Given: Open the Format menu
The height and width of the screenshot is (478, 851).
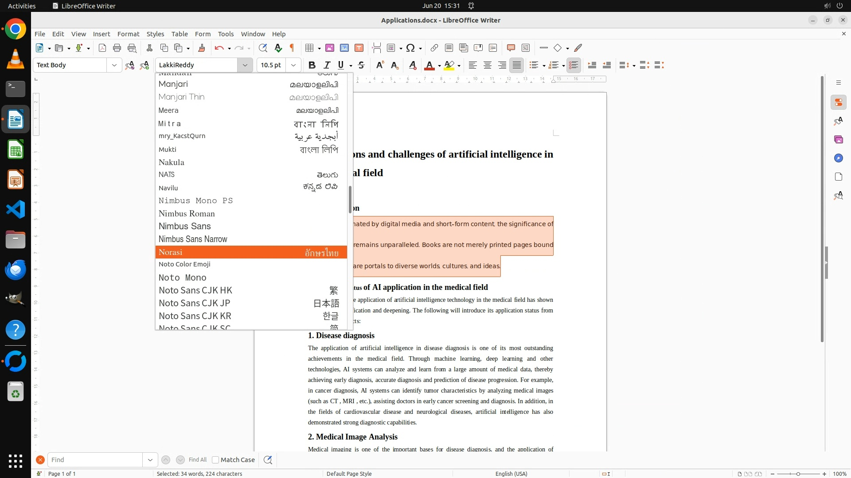Looking at the screenshot, I should [x=128, y=34].
